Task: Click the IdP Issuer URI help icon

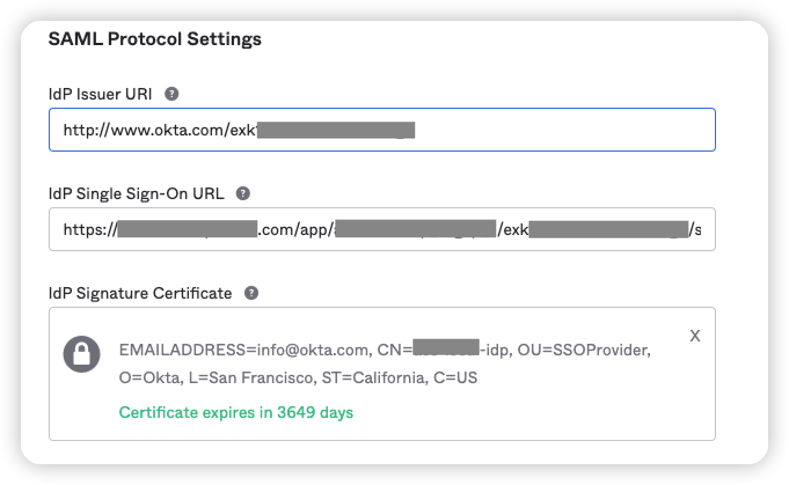Action: tap(171, 94)
